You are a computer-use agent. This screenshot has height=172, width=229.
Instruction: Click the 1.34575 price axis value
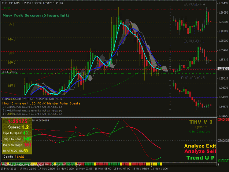[x=223, y=106]
